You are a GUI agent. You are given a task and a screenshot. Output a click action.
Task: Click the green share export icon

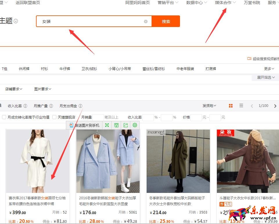pos(126,125)
